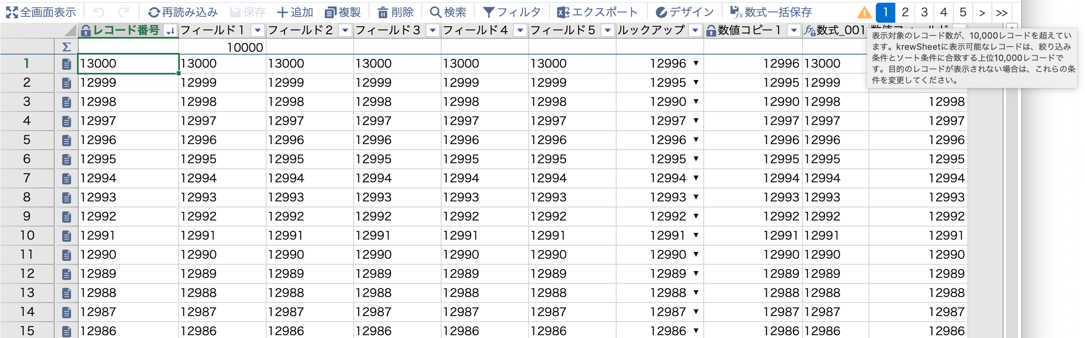Go to page 3 in pagination
The width and height of the screenshot is (1085, 338).
click(x=924, y=12)
